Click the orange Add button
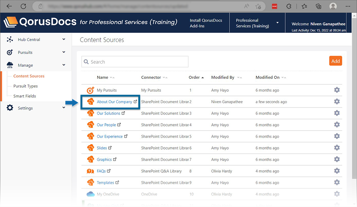The image size is (357, 207). [335, 61]
